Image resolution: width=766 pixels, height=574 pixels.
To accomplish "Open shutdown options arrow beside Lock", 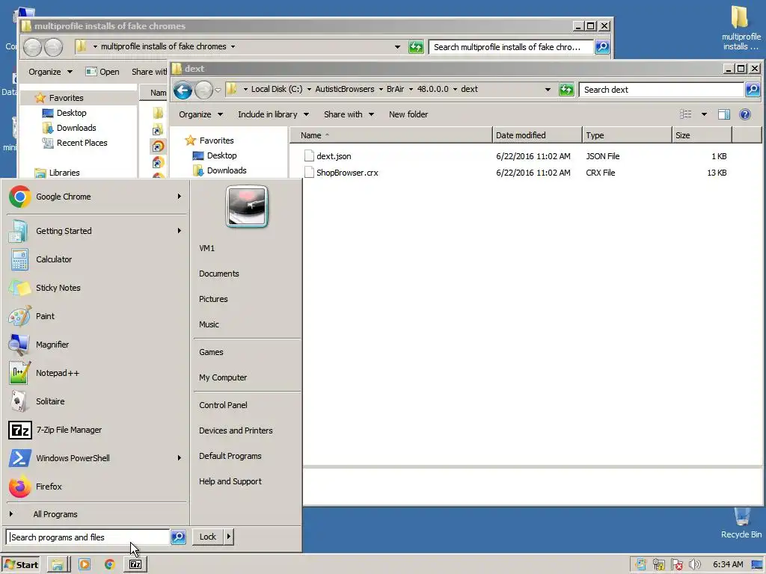I will [229, 537].
